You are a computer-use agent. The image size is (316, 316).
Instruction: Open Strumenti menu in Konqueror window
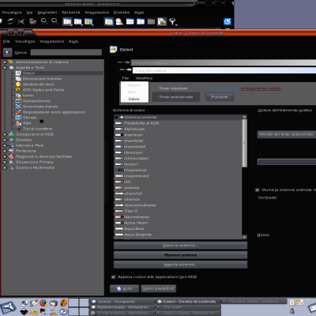pos(70,13)
